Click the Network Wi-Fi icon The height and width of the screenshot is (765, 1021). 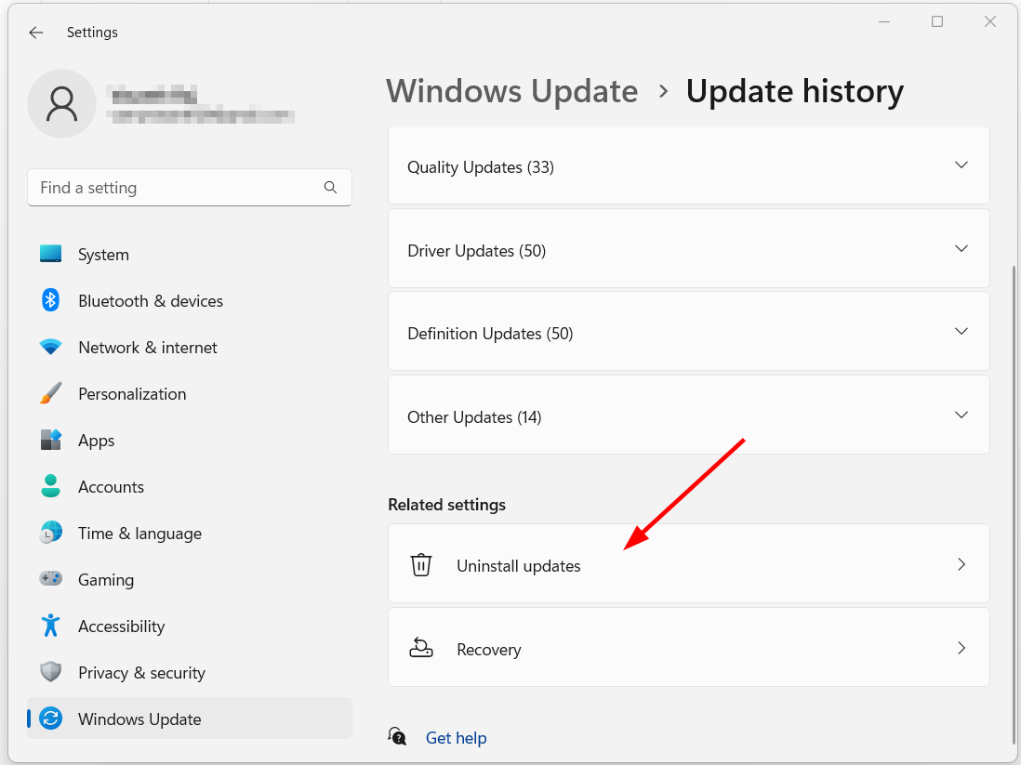[x=51, y=347]
